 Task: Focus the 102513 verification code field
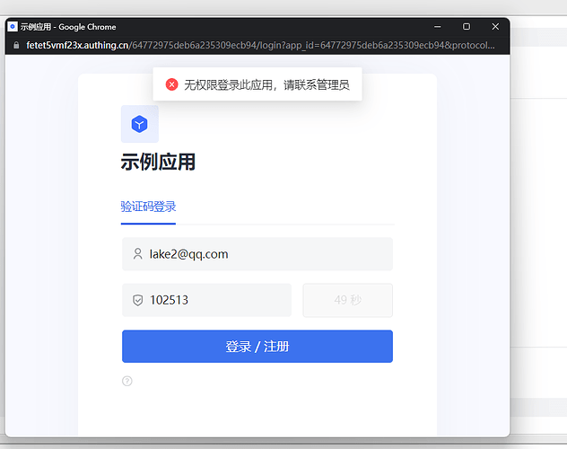coord(215,300)
